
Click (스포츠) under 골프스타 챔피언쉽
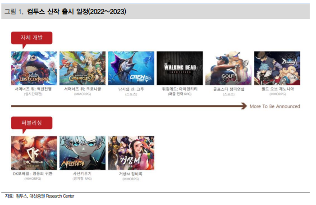[229, 94]
